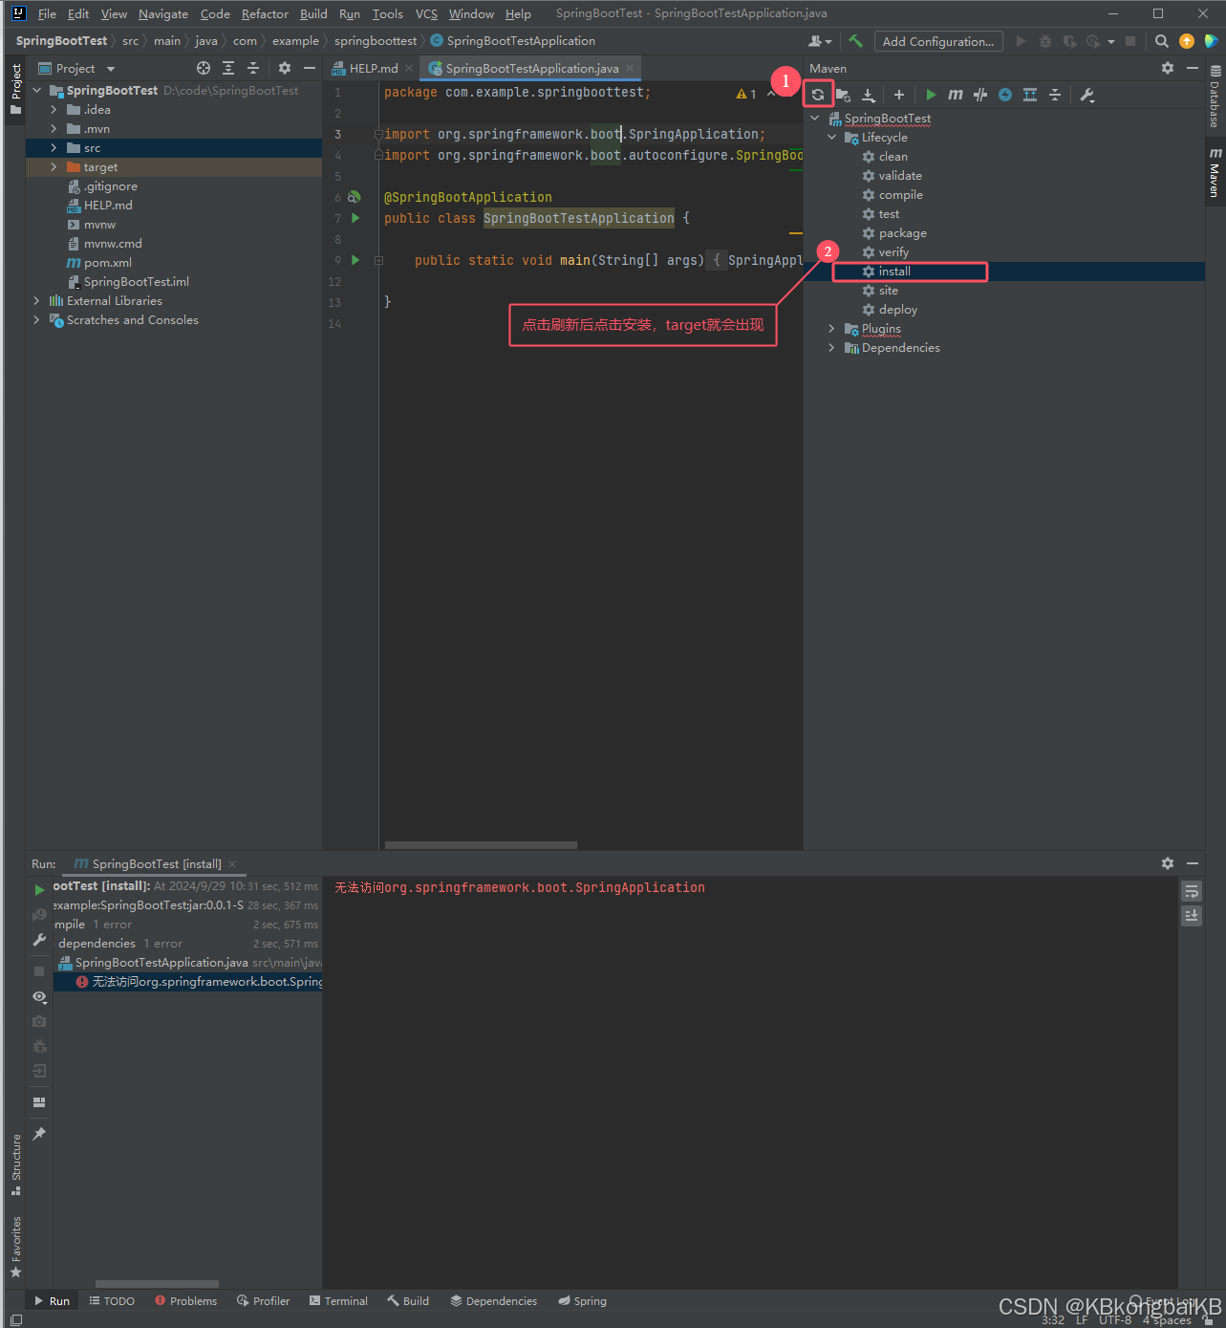Click Restore Layout icon in Run panel
The height and width of the screenshot is (1328, 1226).
coord(39,1102)
